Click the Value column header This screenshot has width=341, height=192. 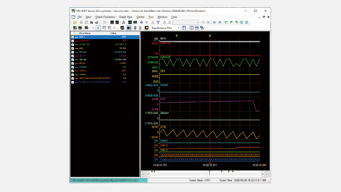118,33
